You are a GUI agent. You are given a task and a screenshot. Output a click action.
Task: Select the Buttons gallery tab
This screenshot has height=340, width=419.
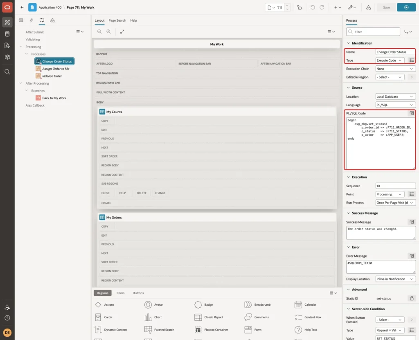pos(138,293)
